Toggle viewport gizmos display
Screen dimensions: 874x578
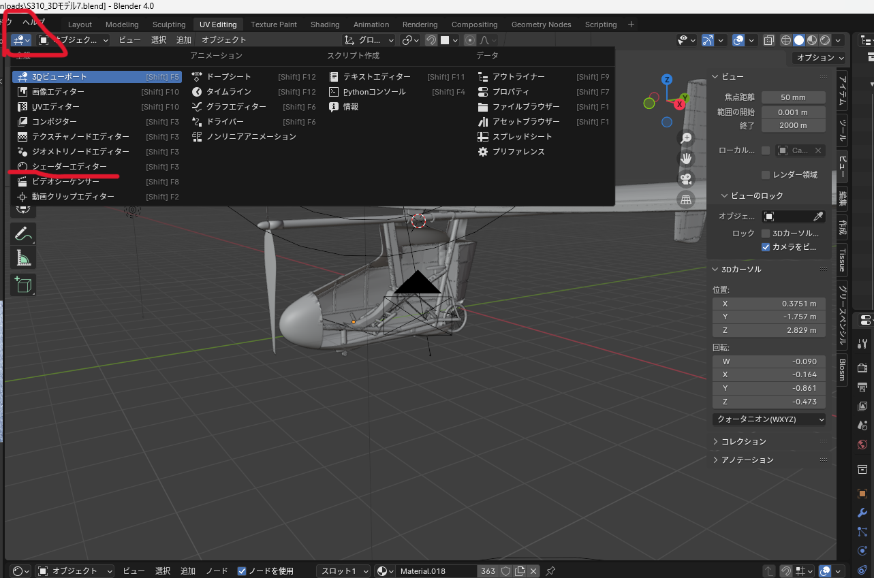point(707,40)
